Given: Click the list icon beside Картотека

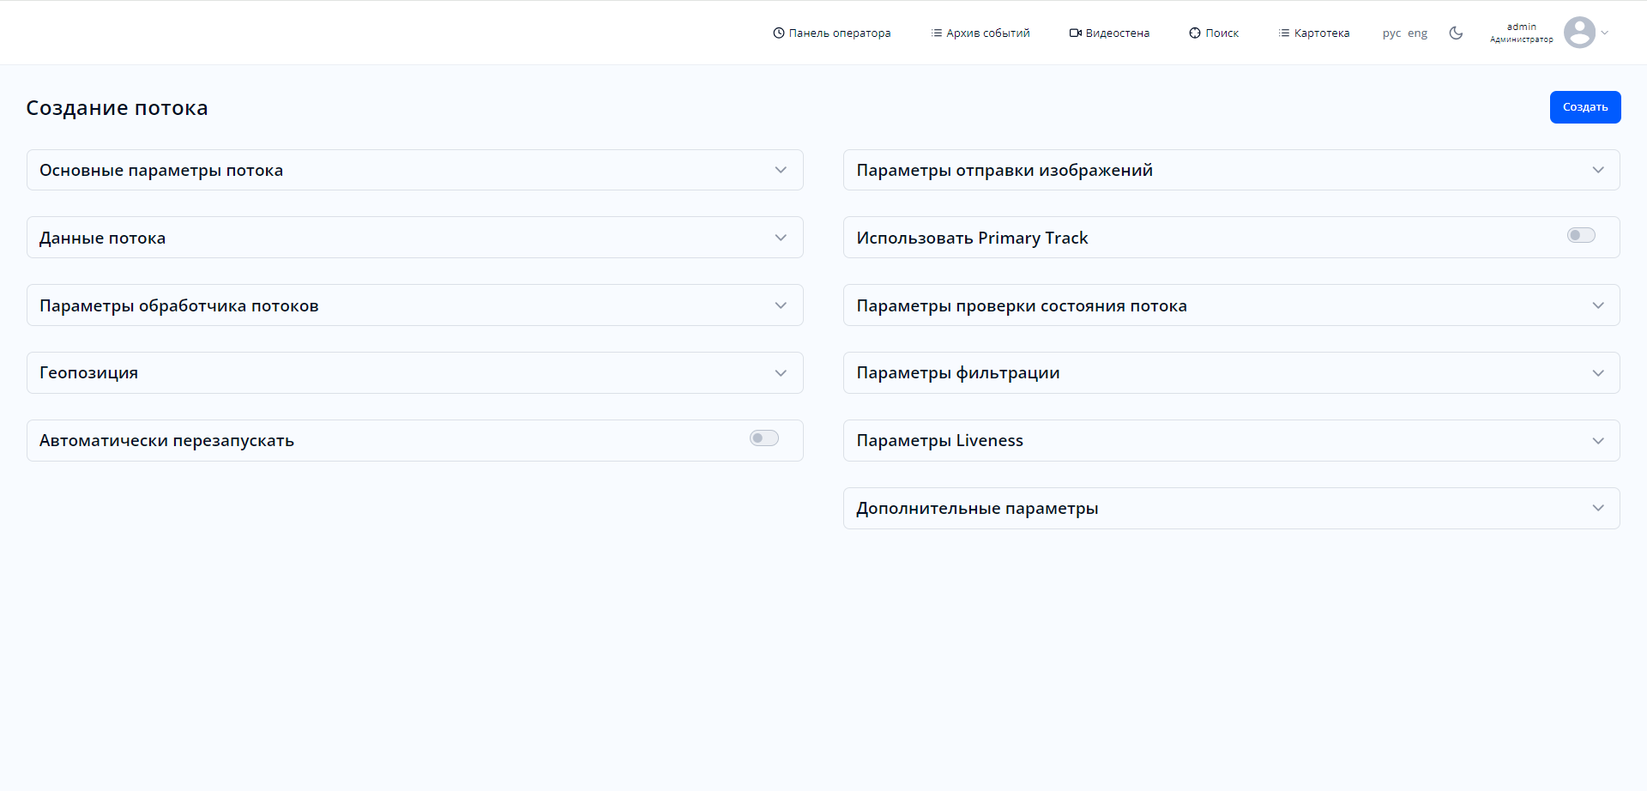Looking at the screenshot, I should [1283, 33].
